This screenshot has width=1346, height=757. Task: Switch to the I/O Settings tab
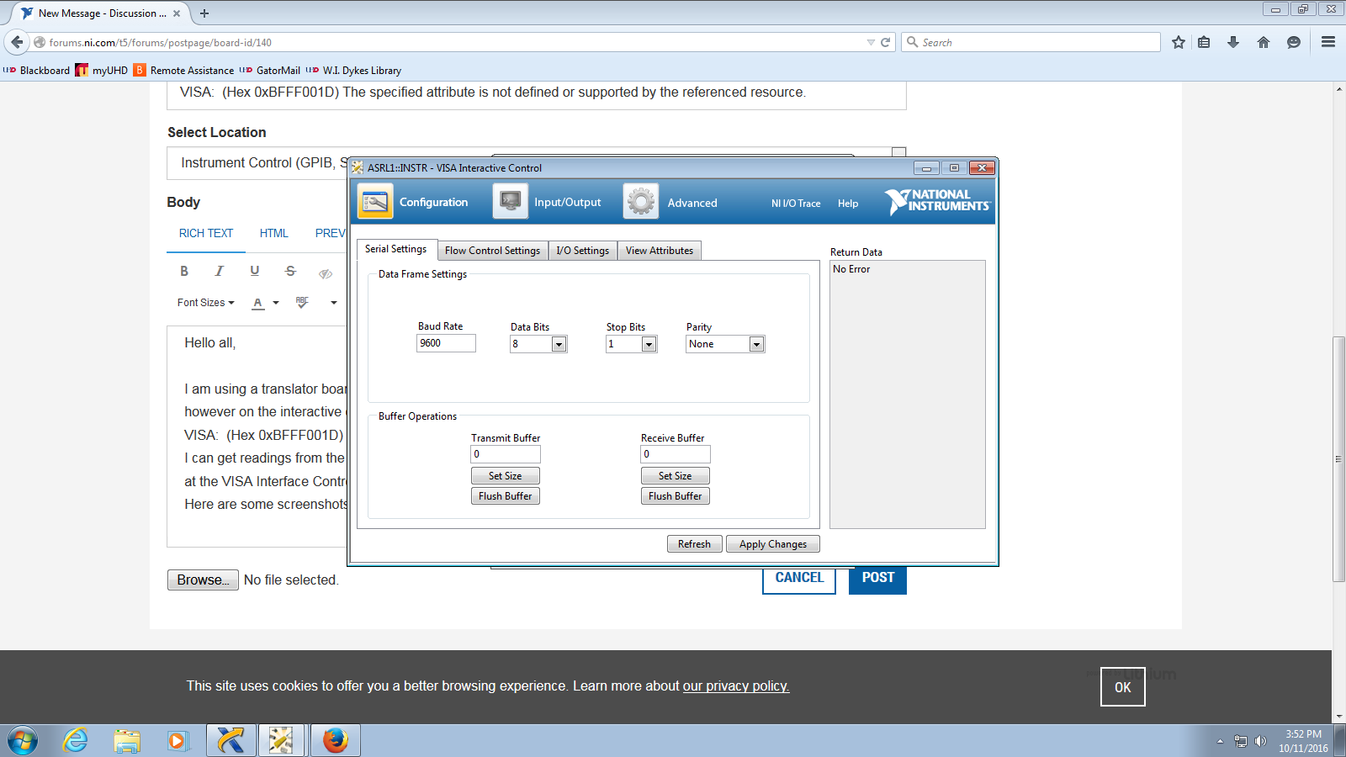(582, 251)
